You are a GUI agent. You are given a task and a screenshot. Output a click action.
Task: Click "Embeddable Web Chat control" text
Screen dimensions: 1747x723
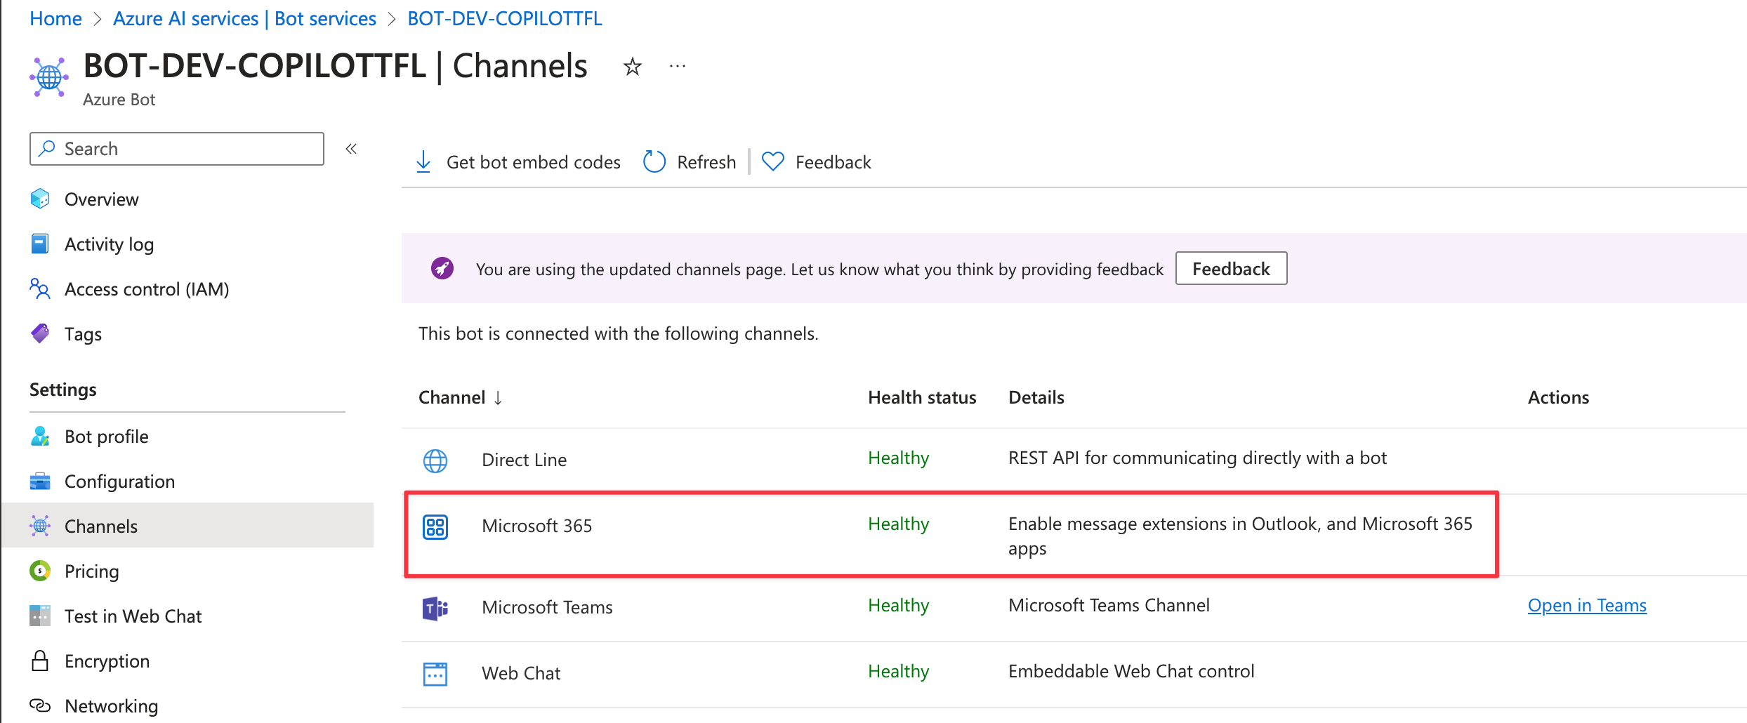tap(1131, 671)
